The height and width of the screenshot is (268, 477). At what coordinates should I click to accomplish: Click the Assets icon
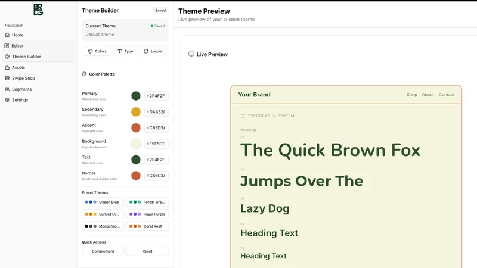[7, 67]
